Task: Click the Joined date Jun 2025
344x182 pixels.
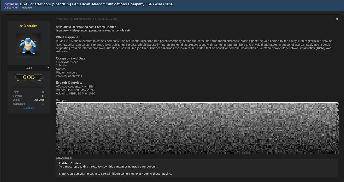Action: click(39, 100)
